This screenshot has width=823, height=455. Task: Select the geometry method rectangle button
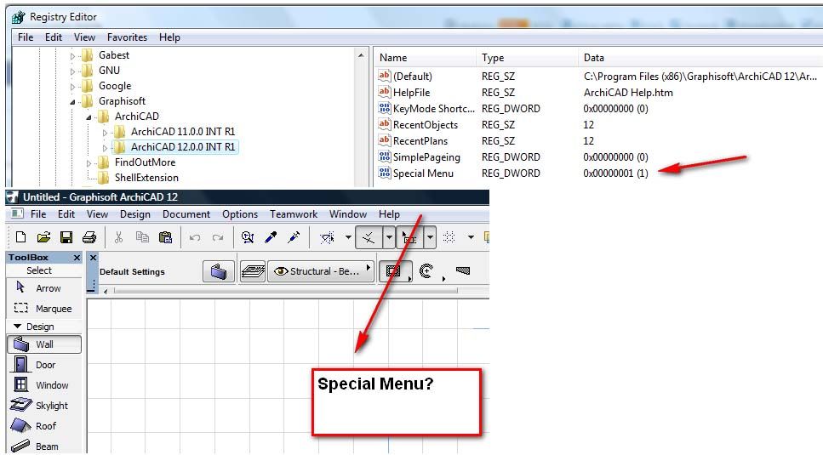[x=394, y=271]
